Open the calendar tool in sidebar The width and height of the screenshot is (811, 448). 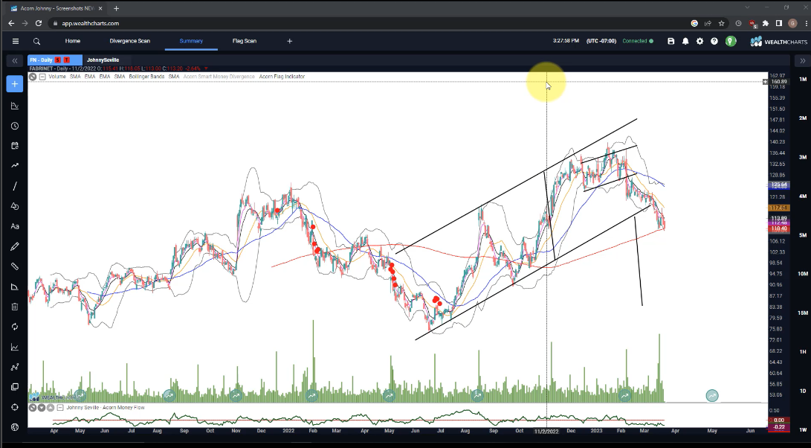point(14,146)
